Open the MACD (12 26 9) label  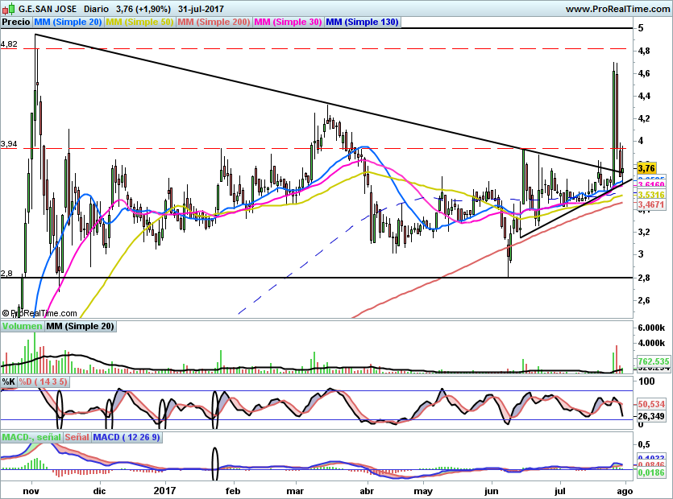127,437
